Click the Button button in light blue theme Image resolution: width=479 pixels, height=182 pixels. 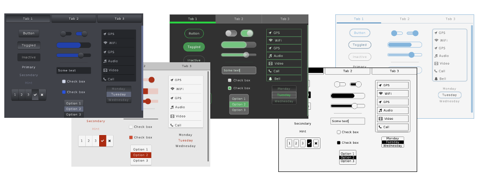coord(360,33)
